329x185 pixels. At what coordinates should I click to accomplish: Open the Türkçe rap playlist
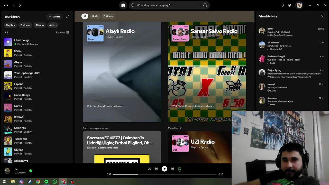(37, 141)
